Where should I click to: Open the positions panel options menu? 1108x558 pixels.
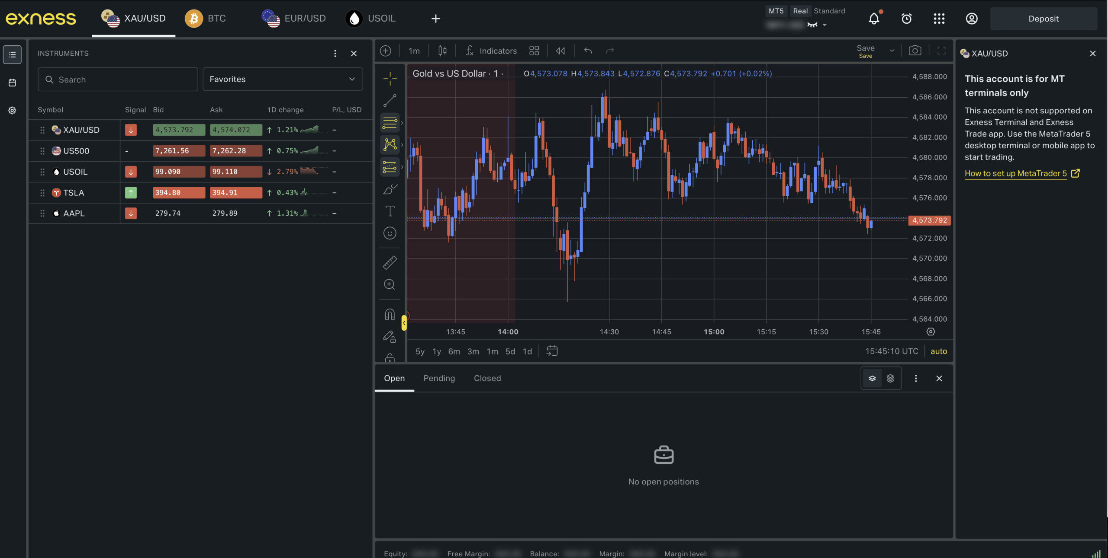pos(916,378)
